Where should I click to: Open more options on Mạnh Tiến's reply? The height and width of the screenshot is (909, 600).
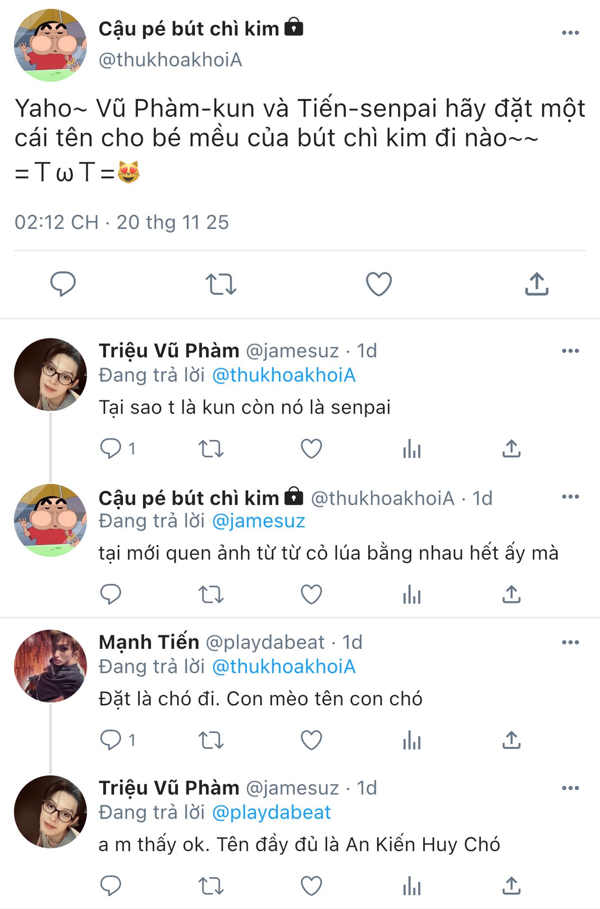[x=570, y=642]
